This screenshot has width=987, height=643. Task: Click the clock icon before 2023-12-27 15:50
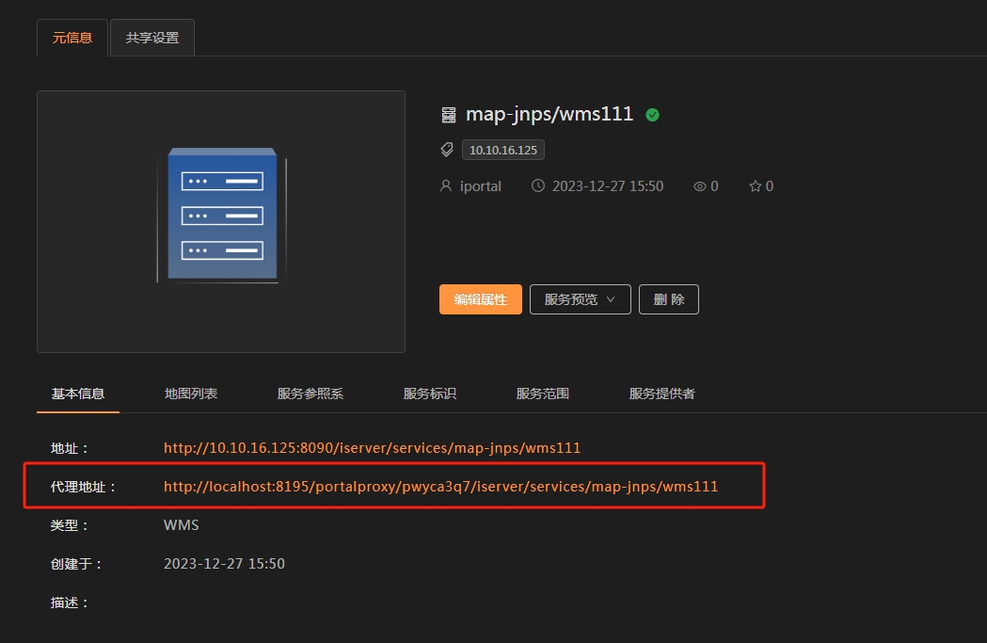click(538, 185)
